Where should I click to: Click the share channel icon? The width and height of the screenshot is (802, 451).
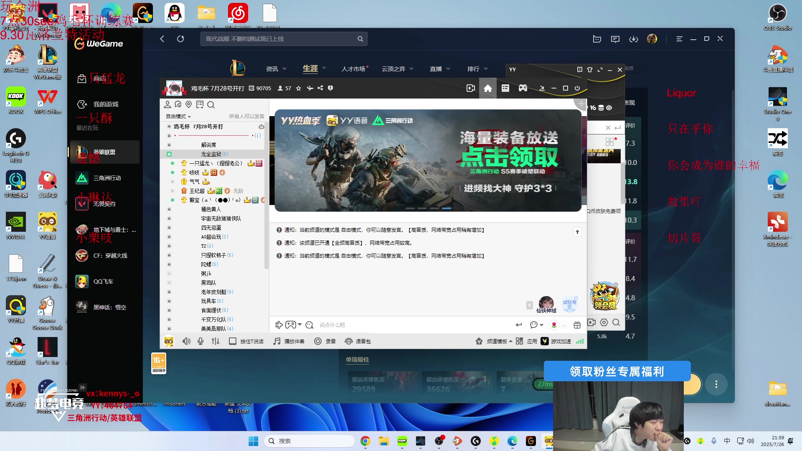click(320, 88)
